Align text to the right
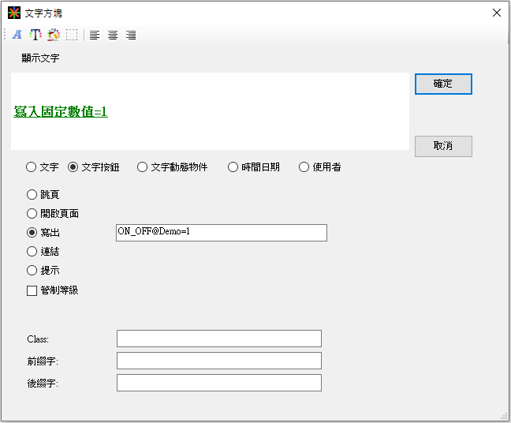Screen dimensions: 511x423 (x=131, y=35)
